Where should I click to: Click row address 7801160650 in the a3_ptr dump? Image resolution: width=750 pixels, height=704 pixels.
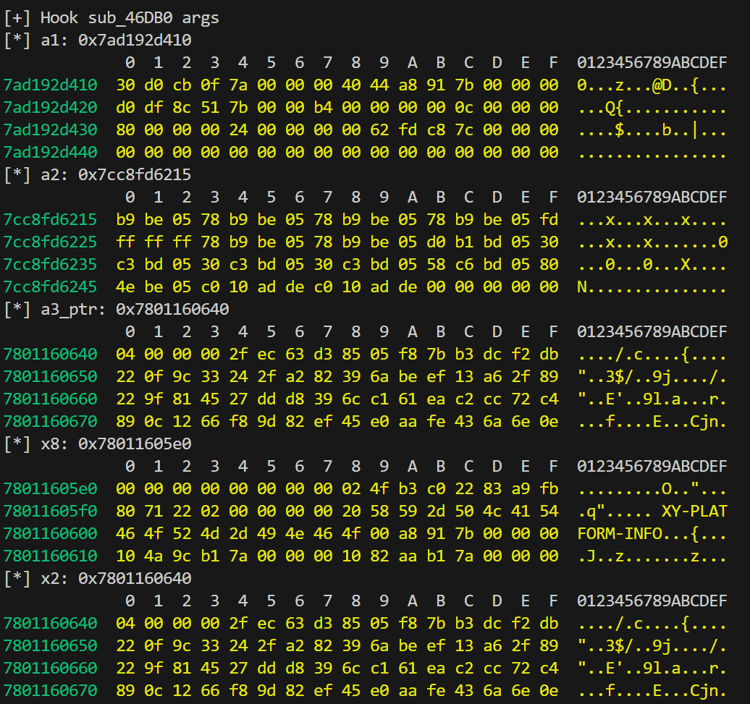coord(50,377)
